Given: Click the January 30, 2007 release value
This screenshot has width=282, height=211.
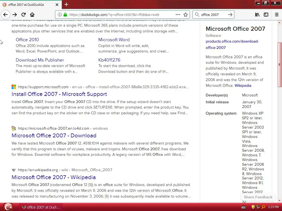Looking at the screenshot, I should pos(252,104).
